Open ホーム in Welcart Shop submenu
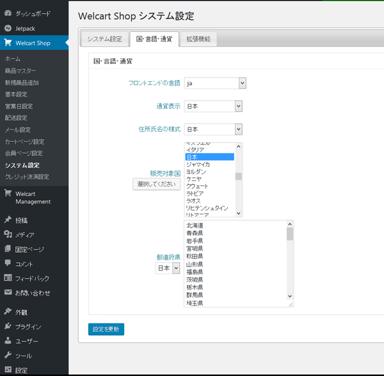This screenshot has width=384, height=376. [13, 59]
